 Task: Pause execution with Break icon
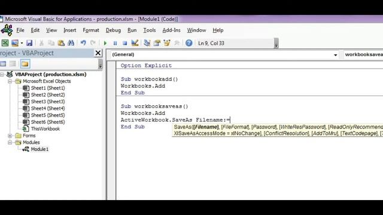point(115,43)
